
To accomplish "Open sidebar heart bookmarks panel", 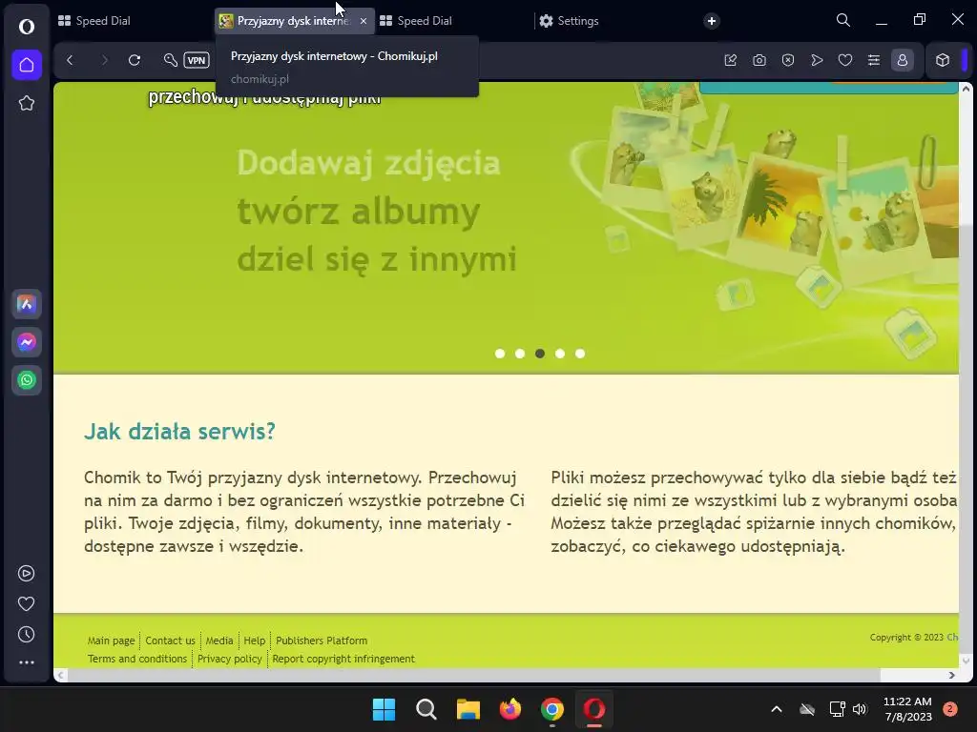I will tap(26, 603).
